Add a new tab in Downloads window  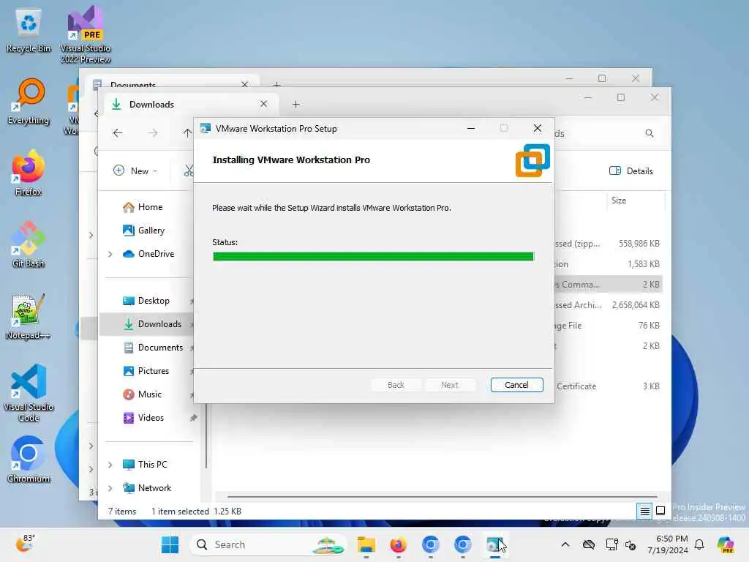tap(296, 104)
